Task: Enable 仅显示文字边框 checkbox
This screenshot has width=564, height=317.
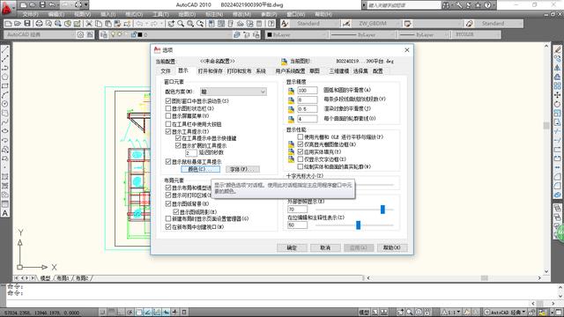Action: tap(301, 159)
